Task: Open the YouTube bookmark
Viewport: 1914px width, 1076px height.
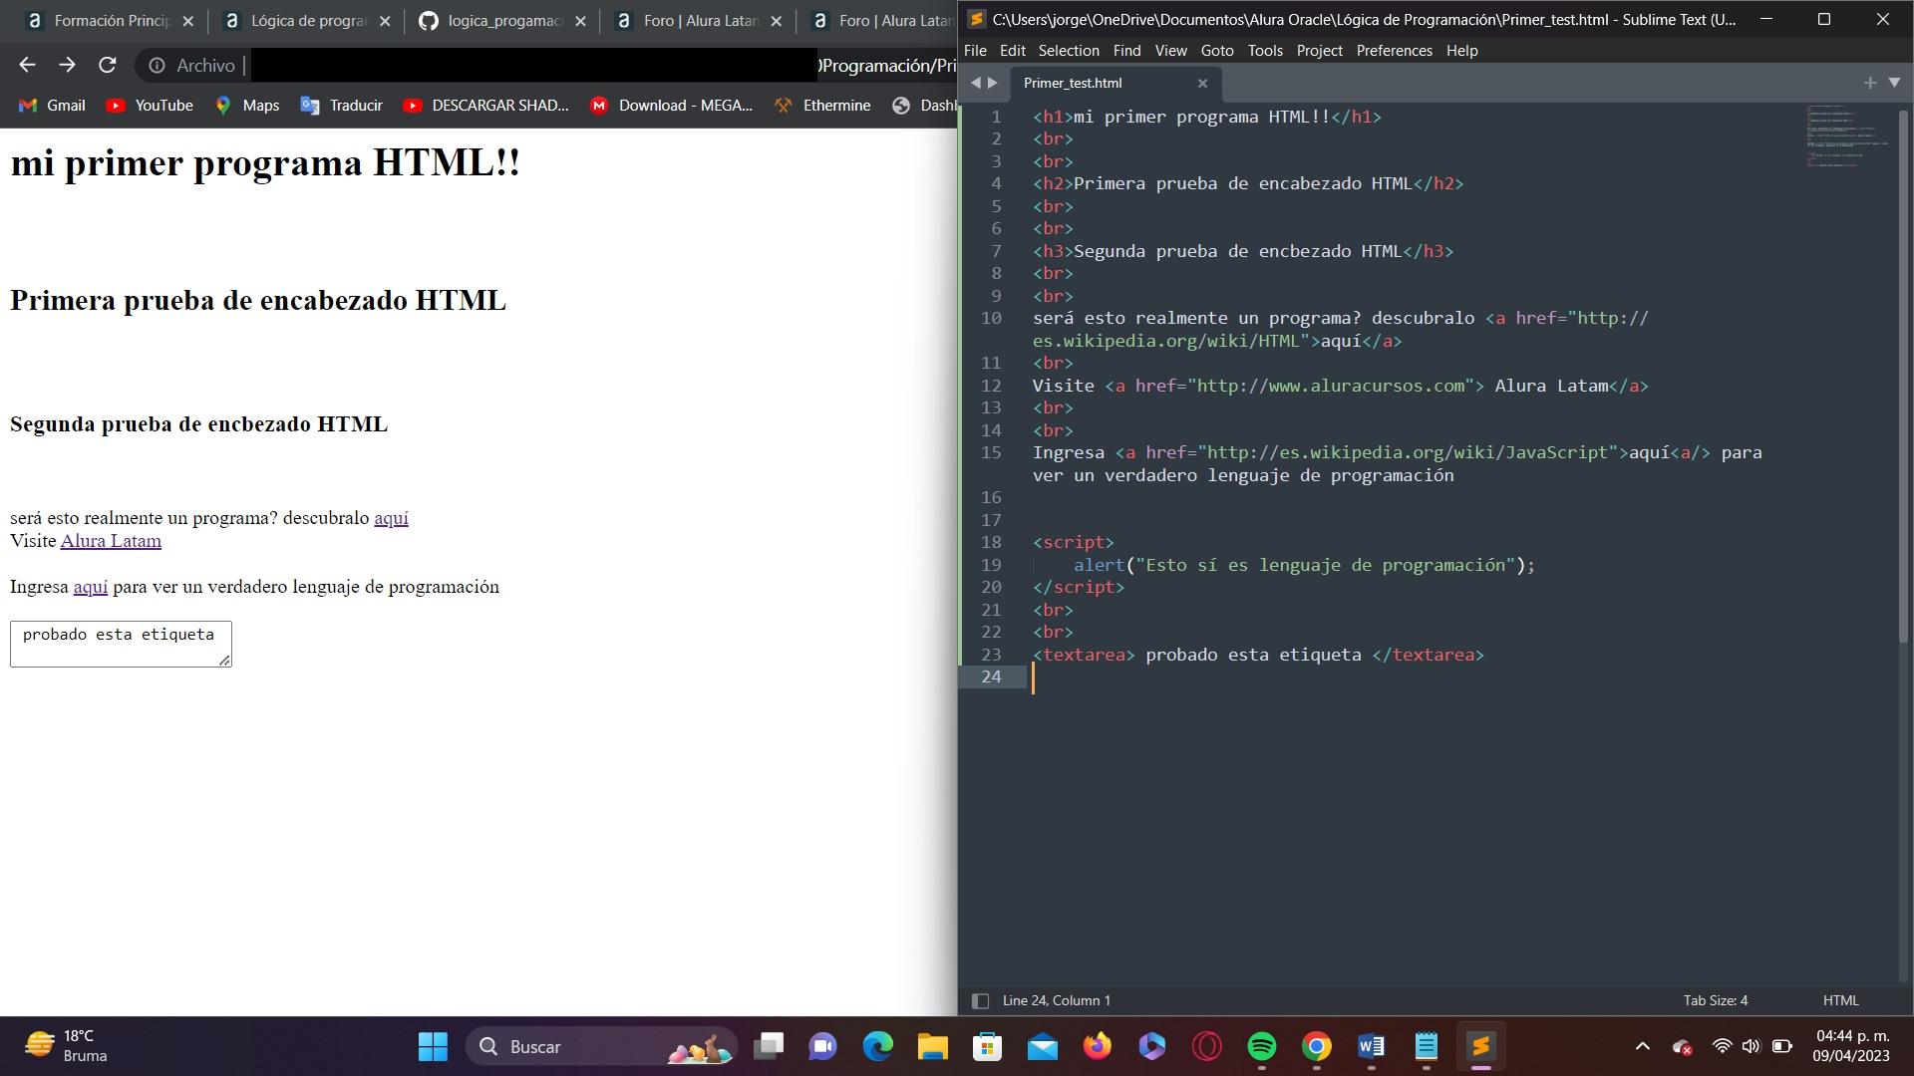Action: (x=150, y=105)
